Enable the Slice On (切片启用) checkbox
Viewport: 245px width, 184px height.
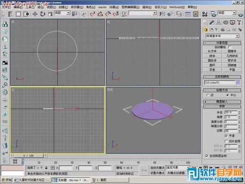pos(226,141)
